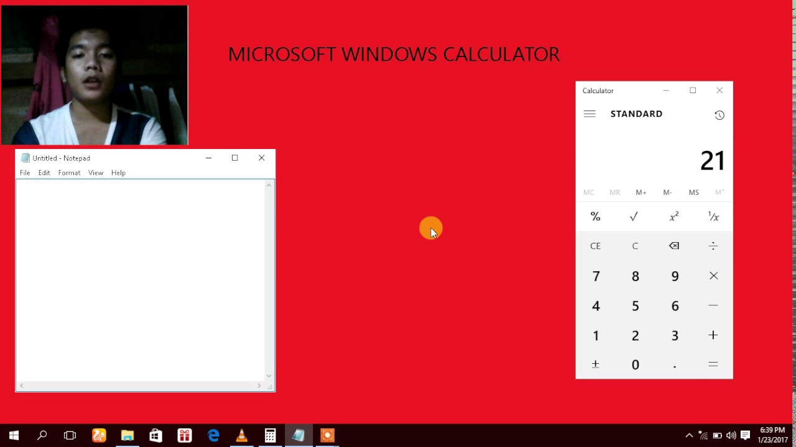The height and width of the screenshot is (447, 796).
Task: Open the volume control in system tray
Action: pyautogui.click(x=731, y=436)
